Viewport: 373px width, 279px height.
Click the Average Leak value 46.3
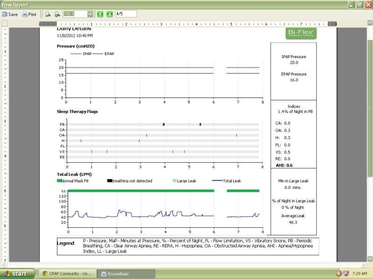(x=293, y=222)
